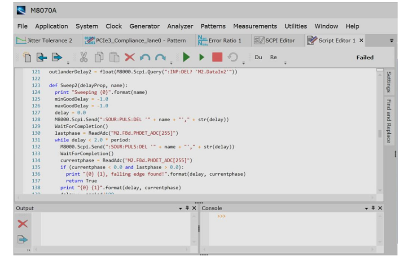The image size is (404, 260).
Task: Create a new script file
Action: point(27,57)
